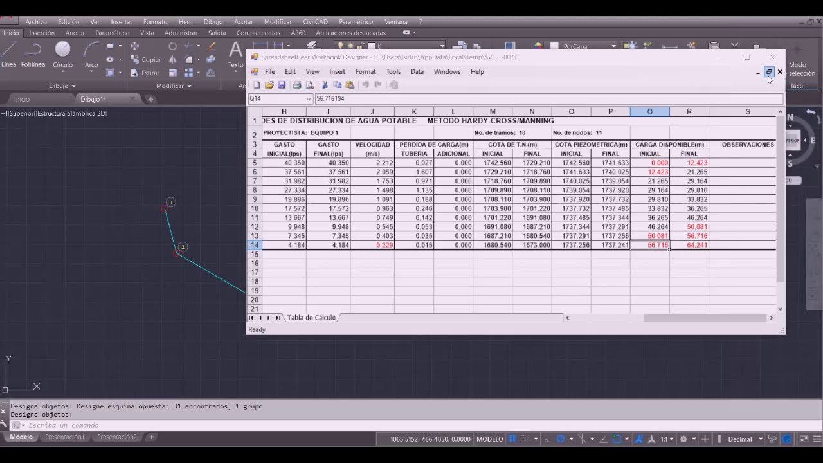
Task: Open dropdown arrow below Círculo
Action: pos(62,71)
